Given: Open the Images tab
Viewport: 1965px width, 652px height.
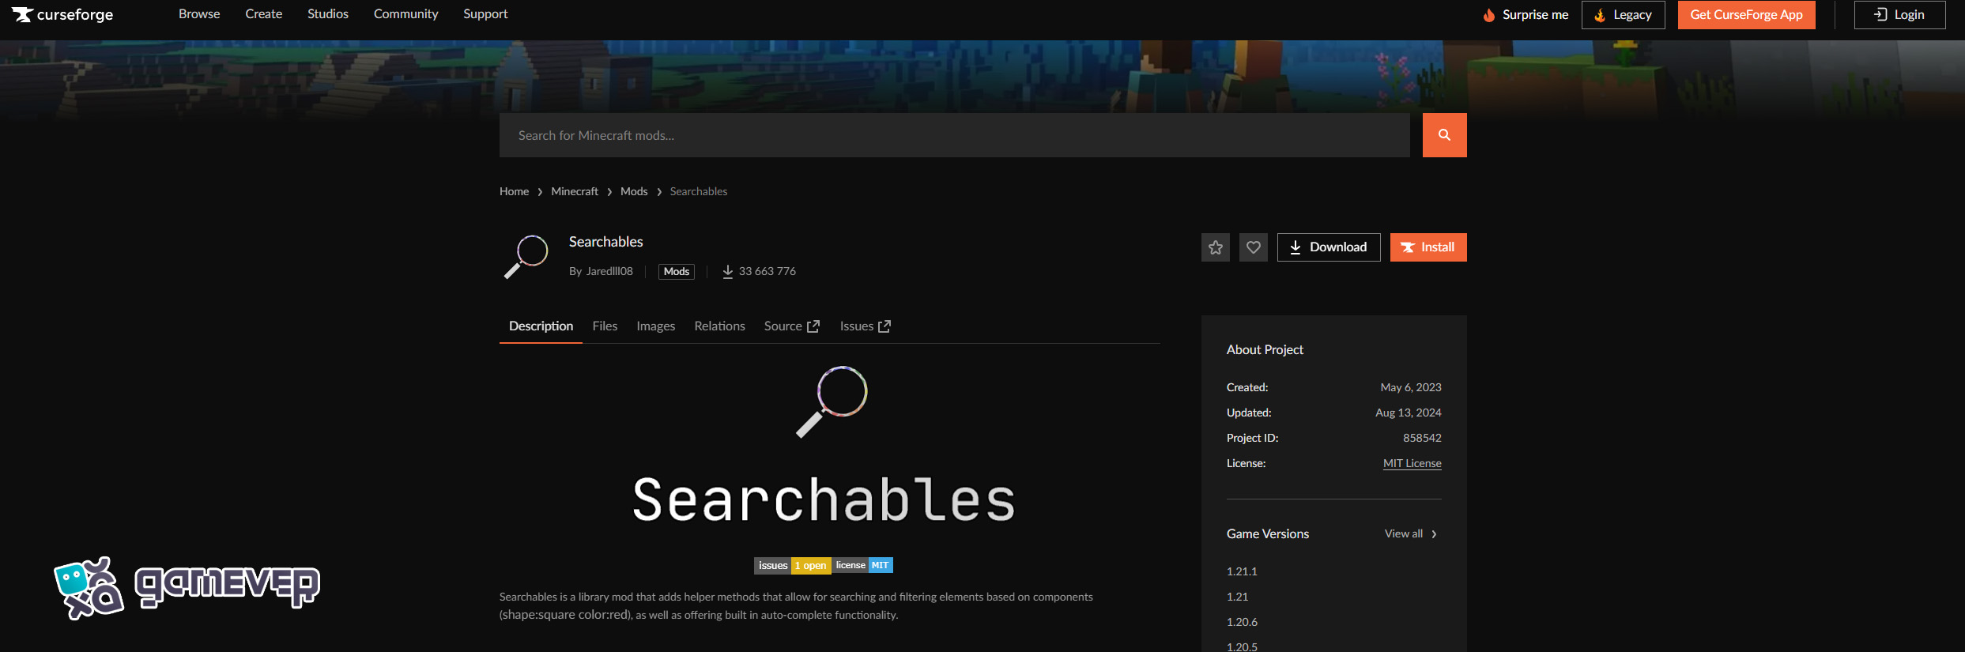Looking at the screenshot, I should click(655, 326).
